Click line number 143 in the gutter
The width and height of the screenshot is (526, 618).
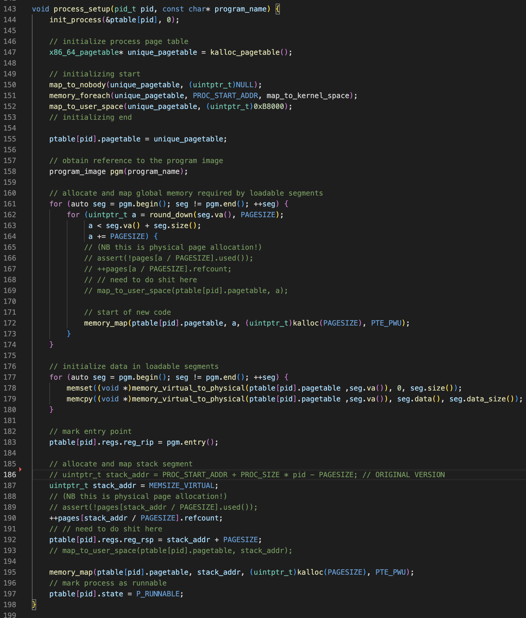10,9
